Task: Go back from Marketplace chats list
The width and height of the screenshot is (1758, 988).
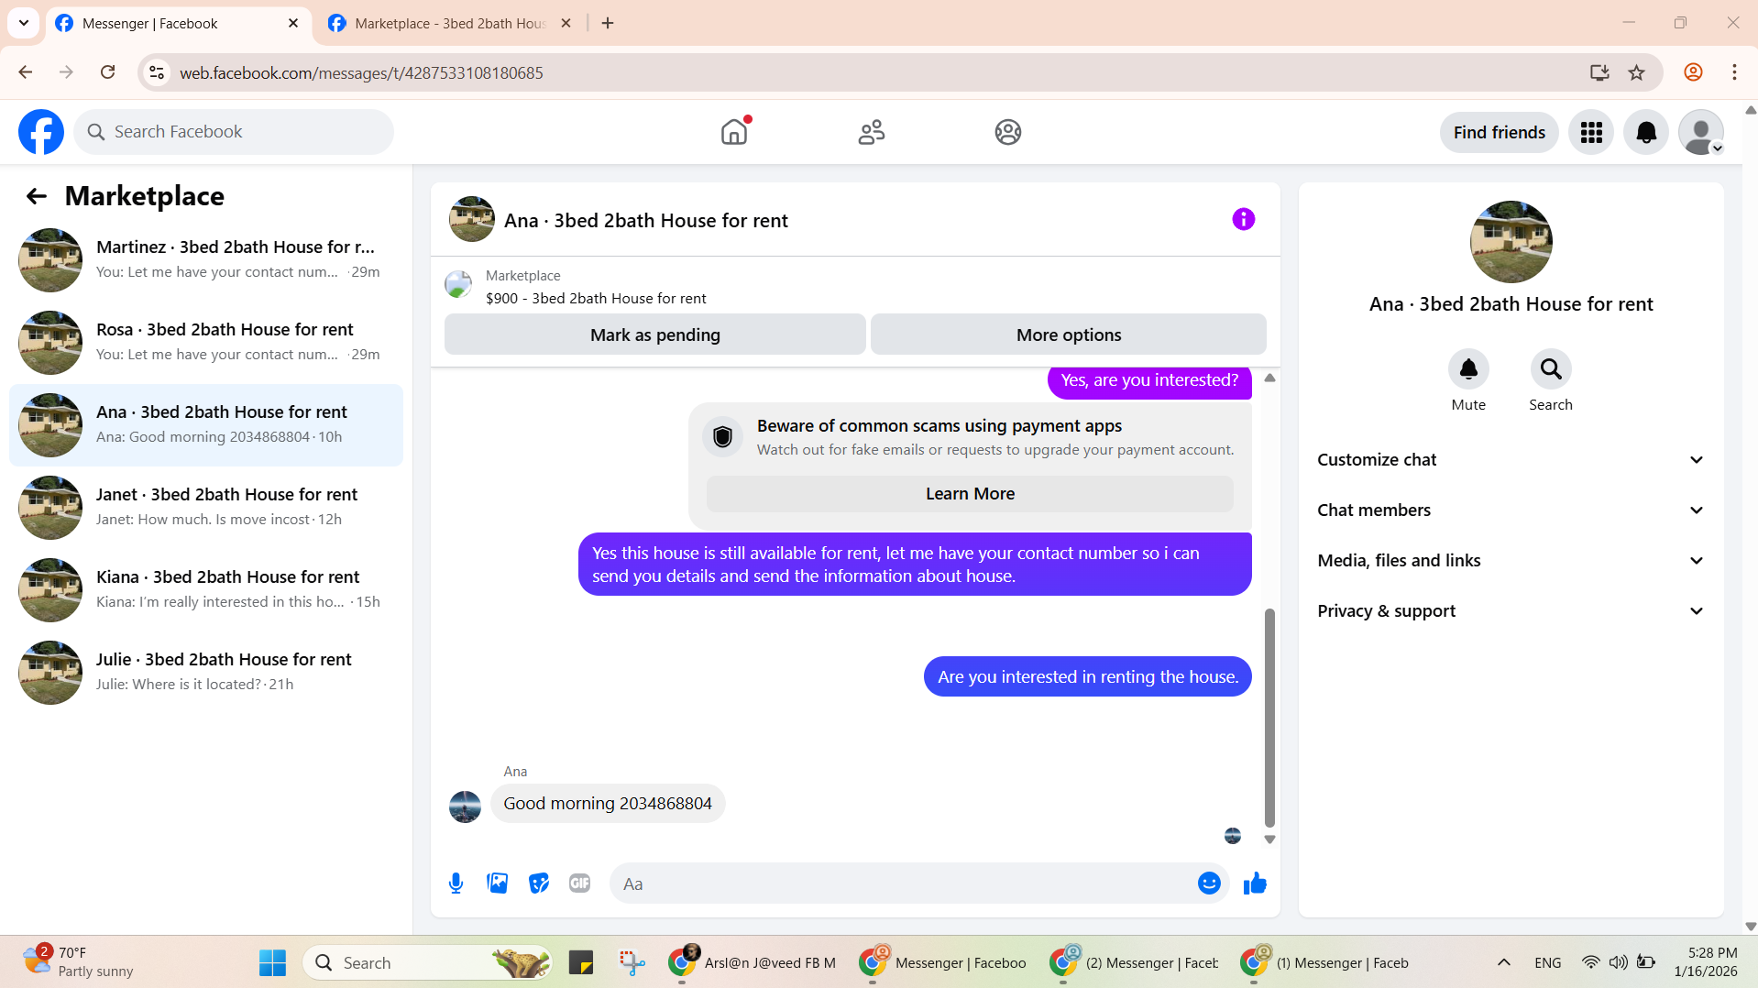Action: pyautogui.click(x=36, y=196)
